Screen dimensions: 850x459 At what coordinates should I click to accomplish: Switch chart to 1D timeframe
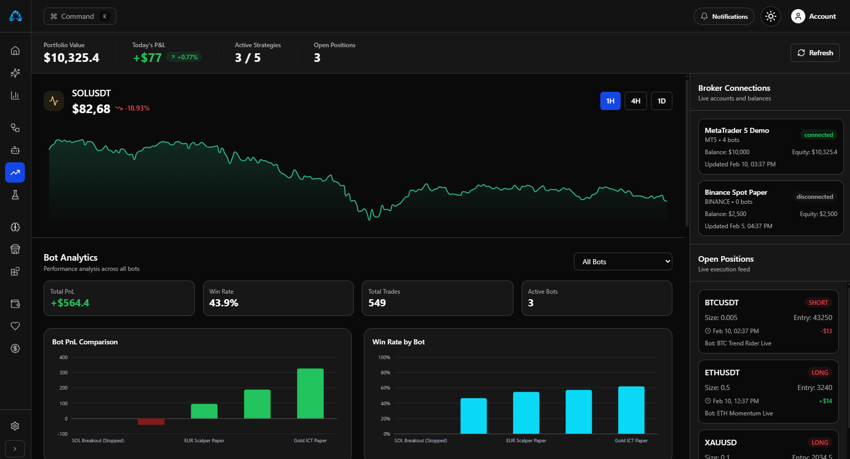pyautogui.click(x=662, y=101)
